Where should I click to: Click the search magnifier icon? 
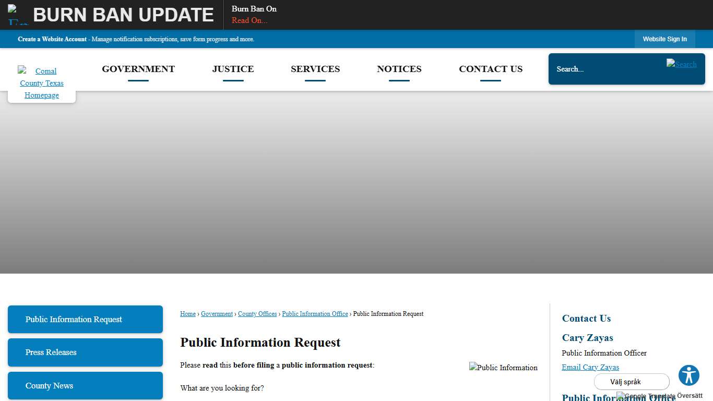coord(682,64)
